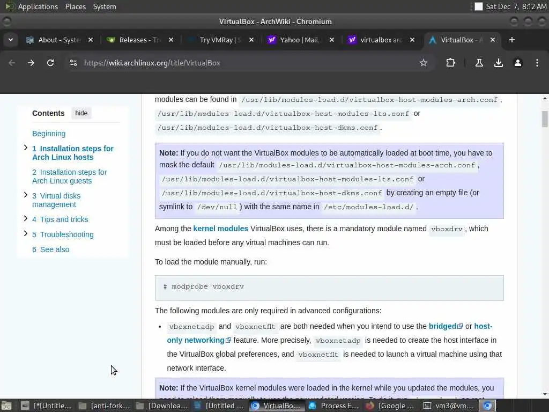The image size is (549, 412).
Task: Close the Try VMRay tab
Action: (x=251, y=40)
